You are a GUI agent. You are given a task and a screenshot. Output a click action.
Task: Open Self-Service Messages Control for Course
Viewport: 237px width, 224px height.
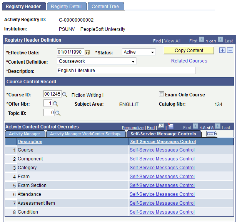[162, 150]
